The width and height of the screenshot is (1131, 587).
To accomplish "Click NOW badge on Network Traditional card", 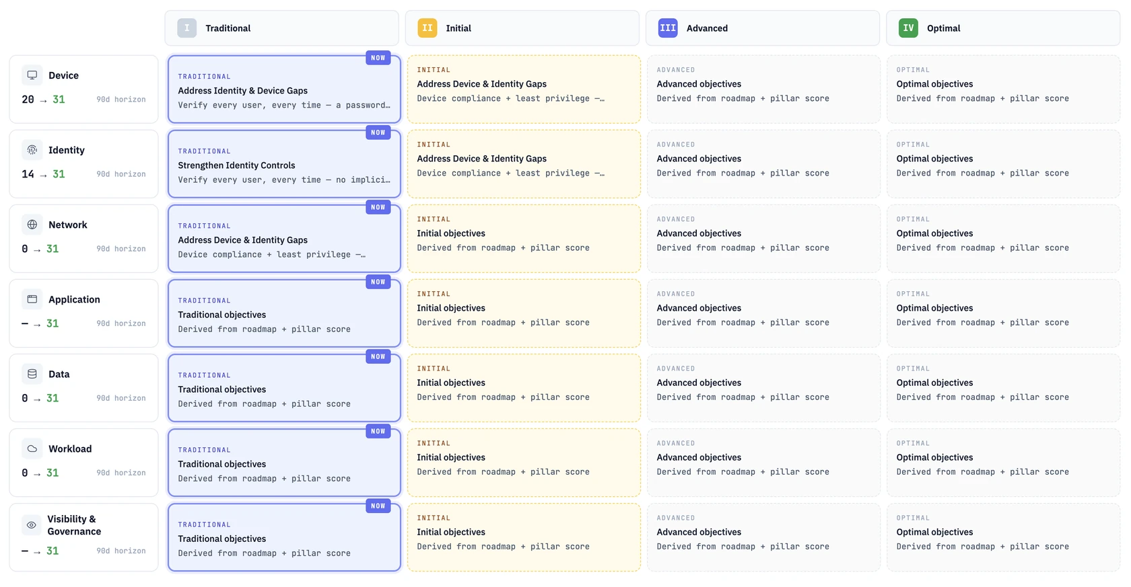I will (x=378, y=207).
